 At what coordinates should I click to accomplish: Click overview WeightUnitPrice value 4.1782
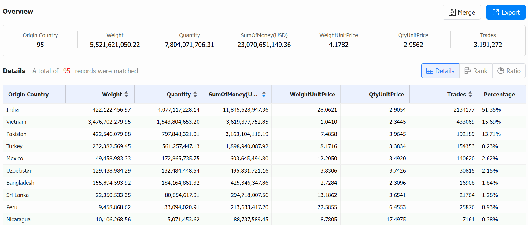point(339,45)
